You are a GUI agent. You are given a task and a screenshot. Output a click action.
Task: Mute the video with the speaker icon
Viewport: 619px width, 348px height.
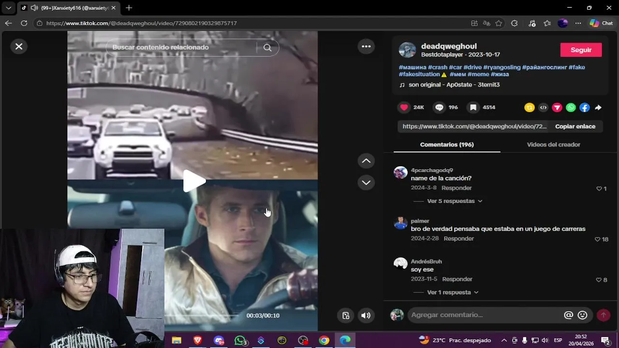[366, 316]
